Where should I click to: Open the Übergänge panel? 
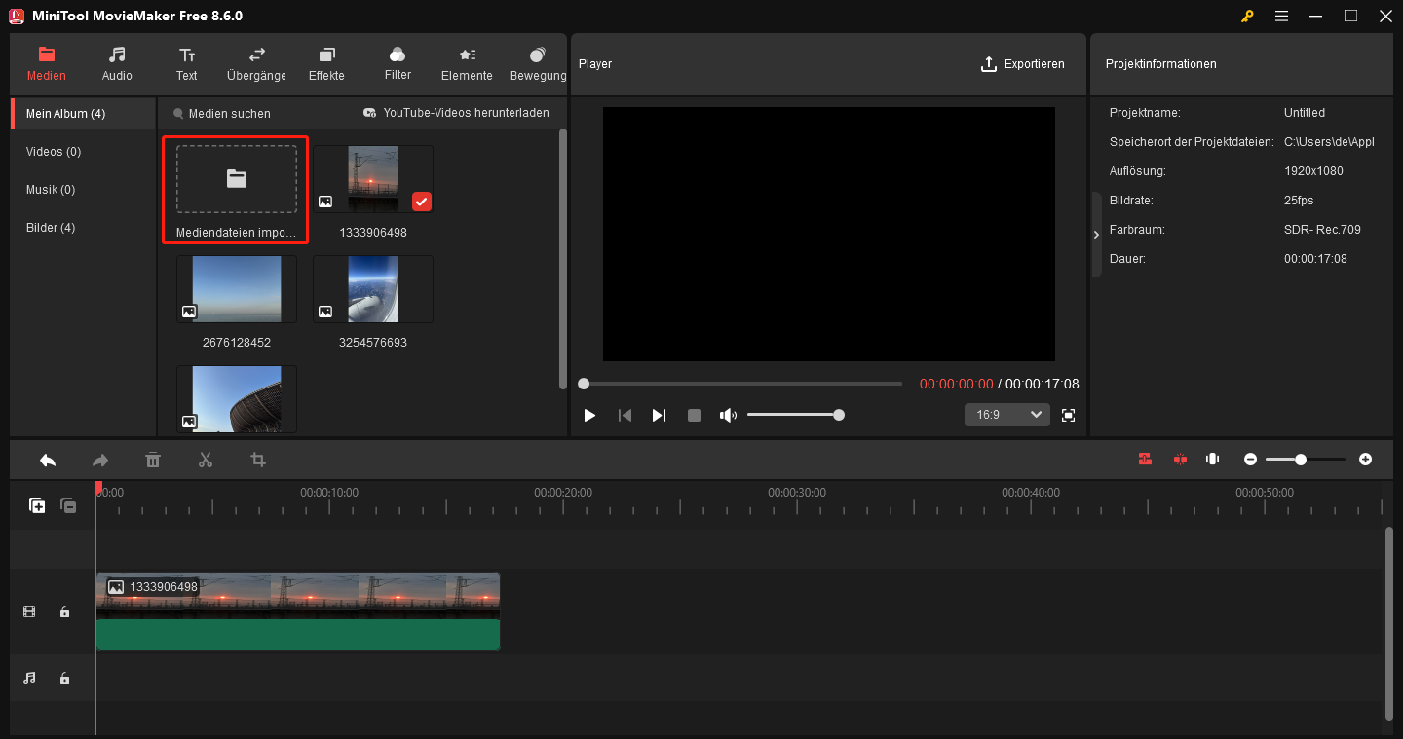[255, 64]
